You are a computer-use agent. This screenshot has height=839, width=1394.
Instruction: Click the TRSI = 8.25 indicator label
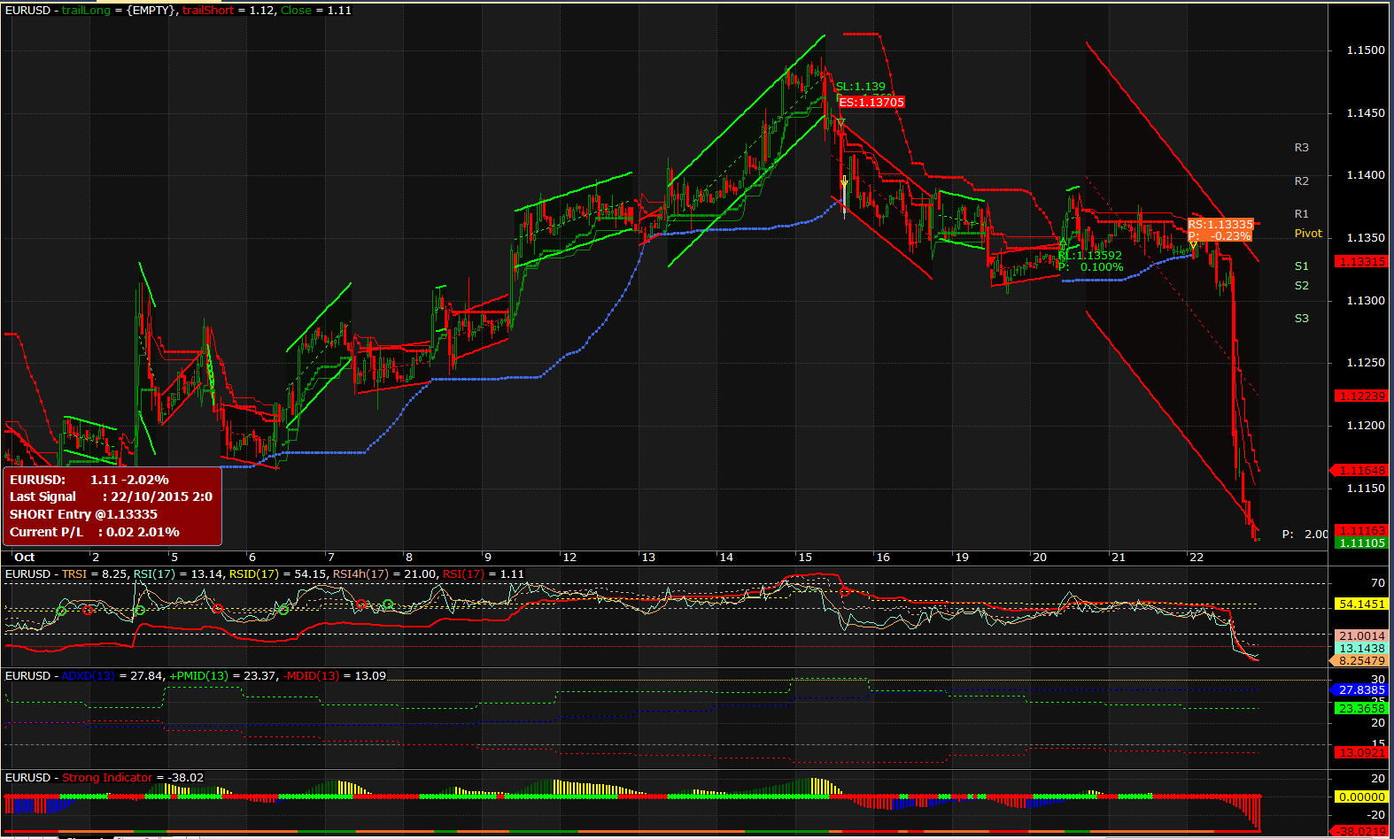coord(95,573)
